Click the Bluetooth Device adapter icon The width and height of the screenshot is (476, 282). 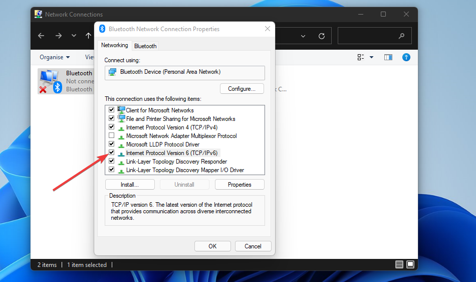point(112,72)
